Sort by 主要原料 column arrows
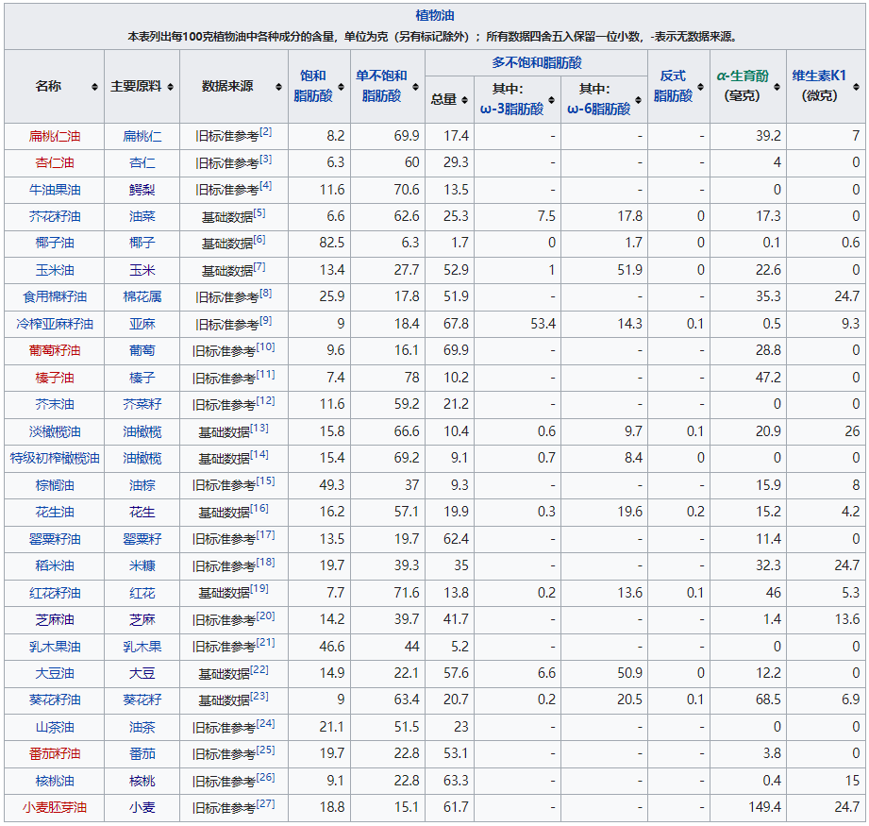Viewport: 869px width, 826px height. pos(170,87)
